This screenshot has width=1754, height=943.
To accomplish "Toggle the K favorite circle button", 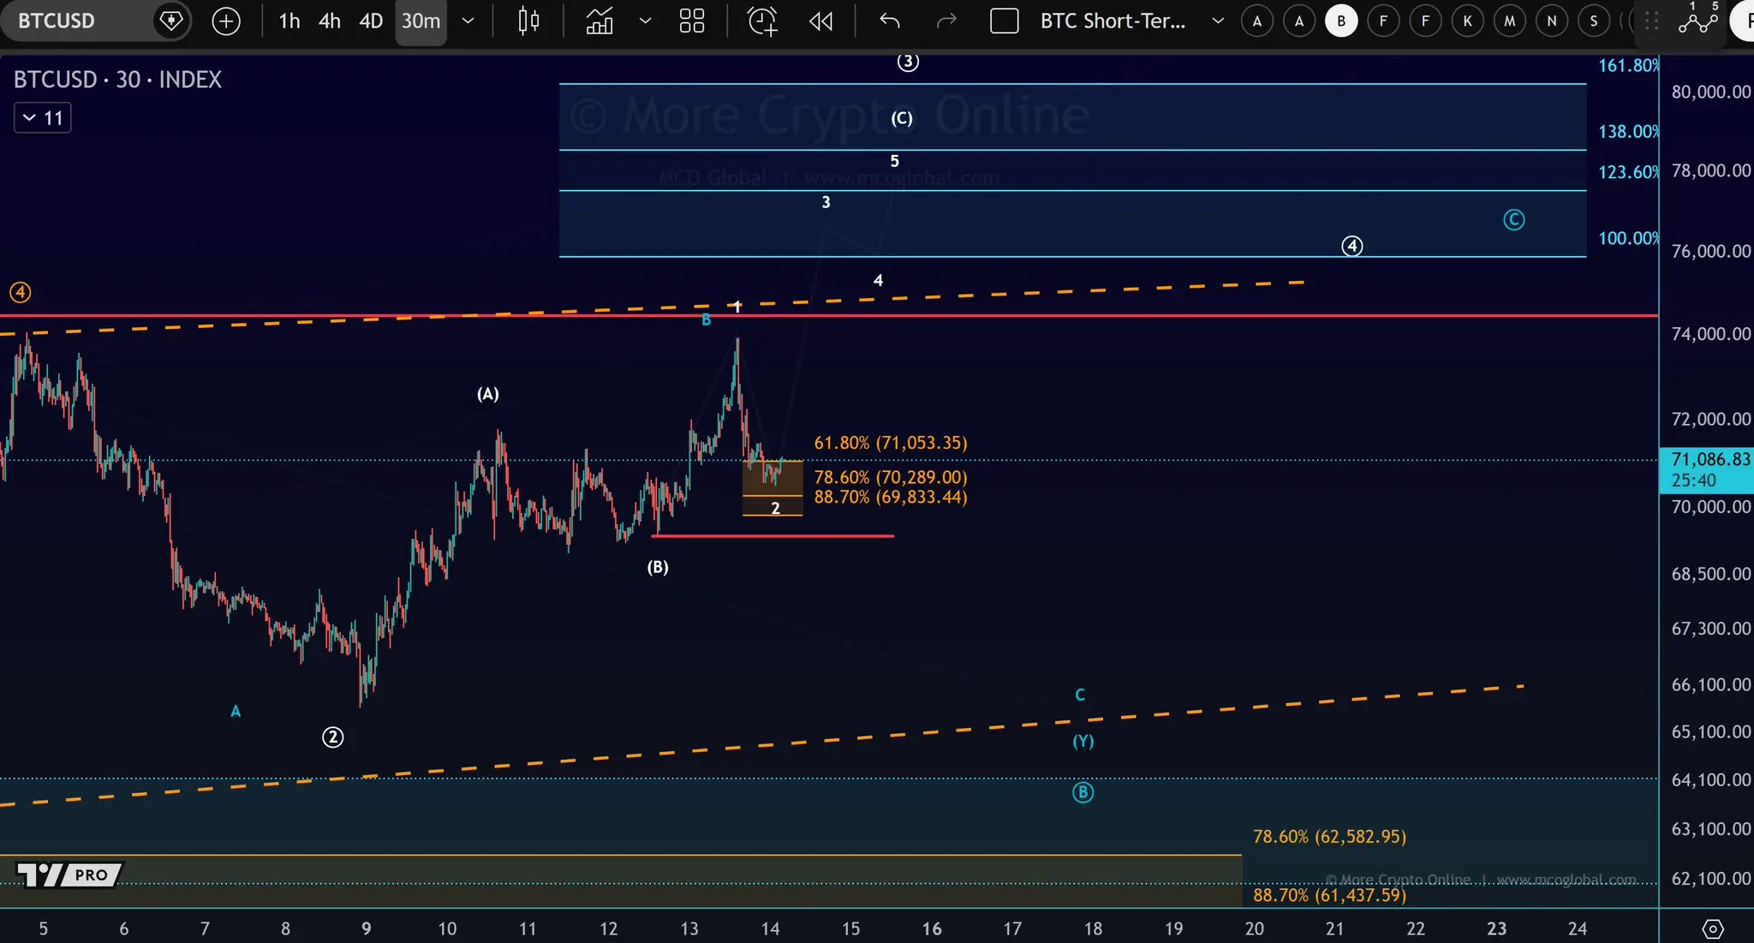I will tap(1467, 21).
